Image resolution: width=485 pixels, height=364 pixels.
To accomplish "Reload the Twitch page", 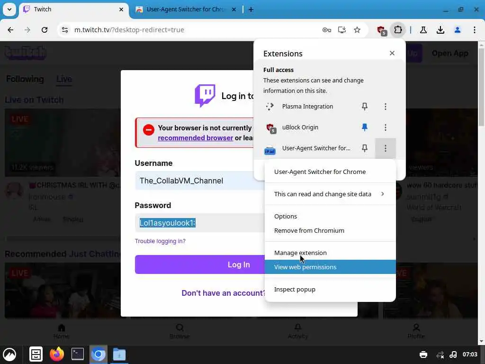I will tap(45, 30).
